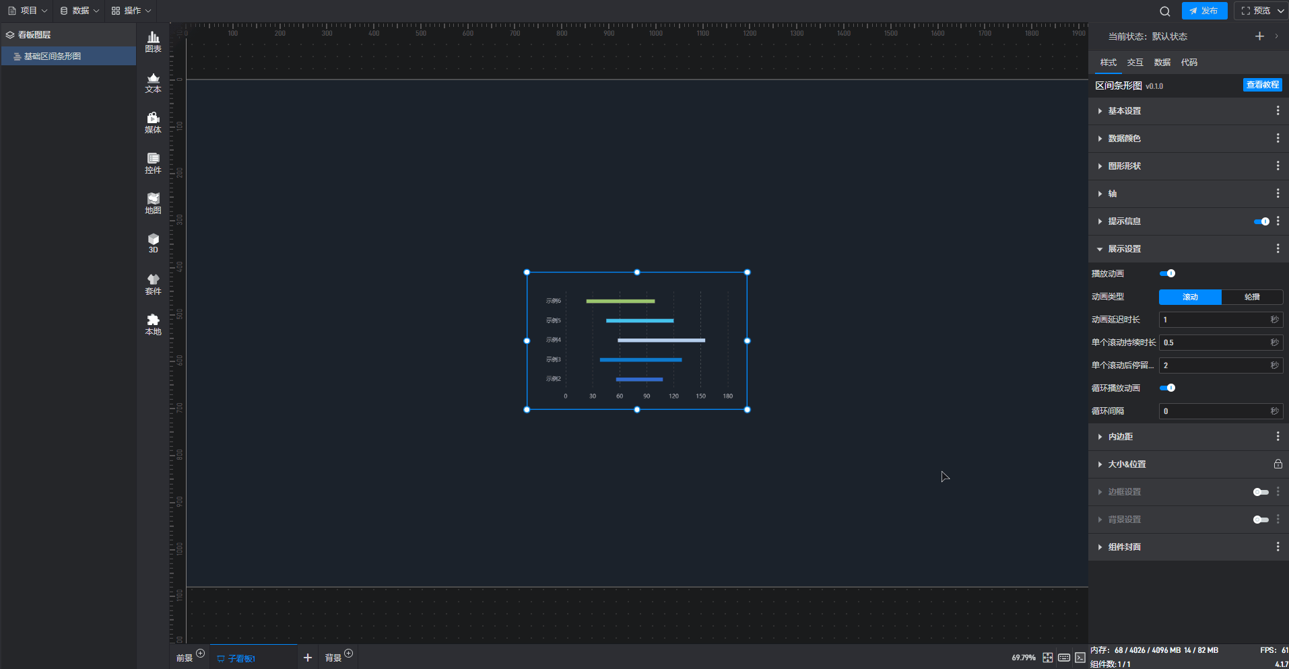Open the 操作 menu
The image size is (1289, 669).
[x=131, y=11]
